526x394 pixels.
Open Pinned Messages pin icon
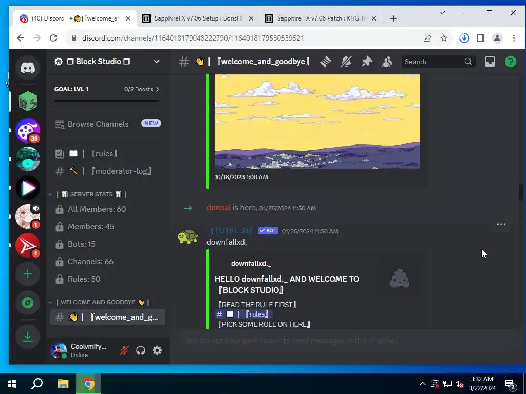click(x=367, y=62)
